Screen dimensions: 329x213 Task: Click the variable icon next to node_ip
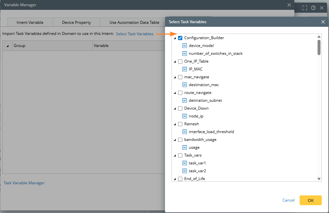(x=184, y=116)
